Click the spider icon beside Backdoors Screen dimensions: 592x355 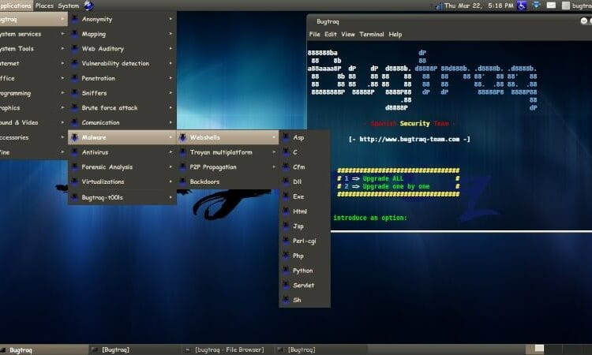click(183, 181)
